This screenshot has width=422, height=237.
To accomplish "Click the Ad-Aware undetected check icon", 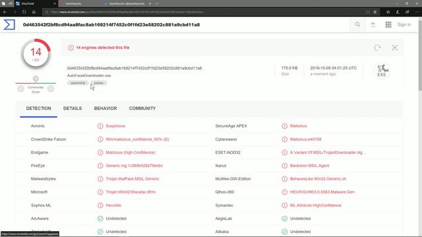I will coord(100,219).
